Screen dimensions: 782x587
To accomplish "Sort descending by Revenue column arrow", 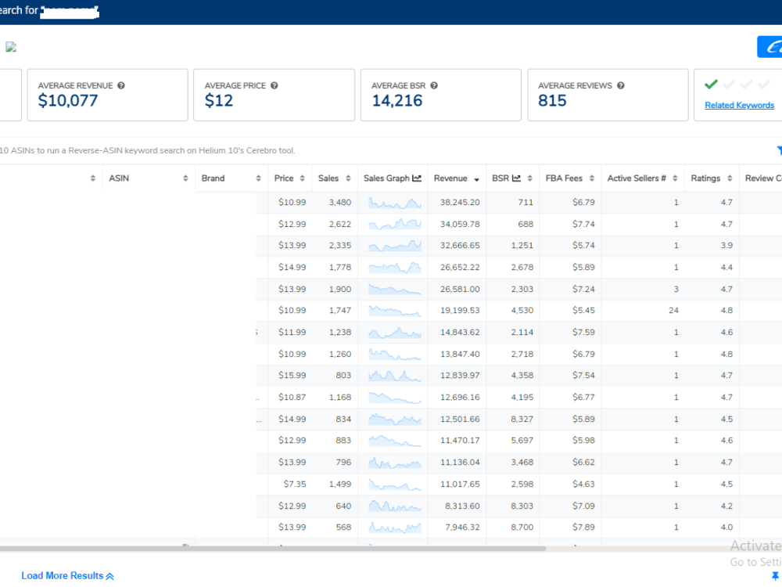I will pos(476,180).
